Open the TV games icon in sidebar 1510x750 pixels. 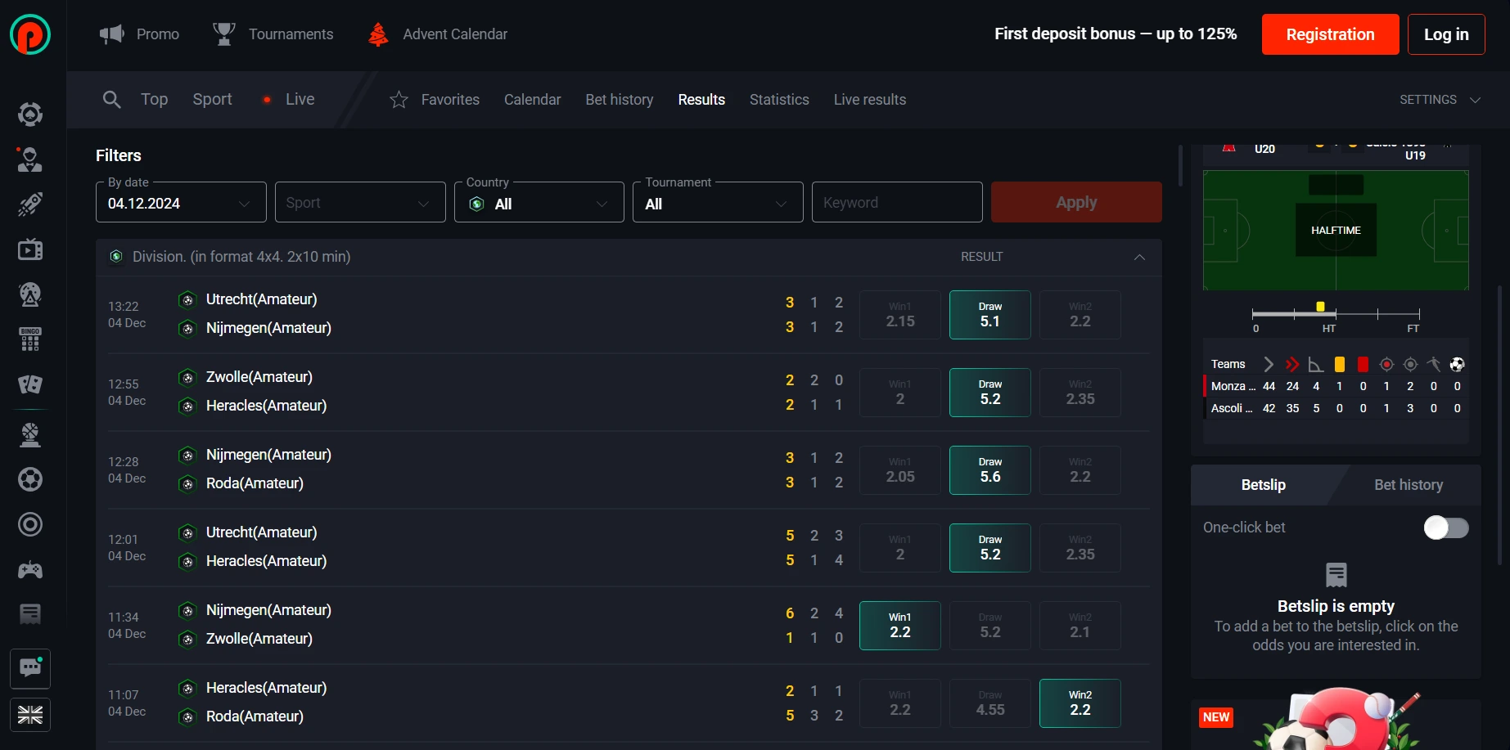[x=30, y=249]
